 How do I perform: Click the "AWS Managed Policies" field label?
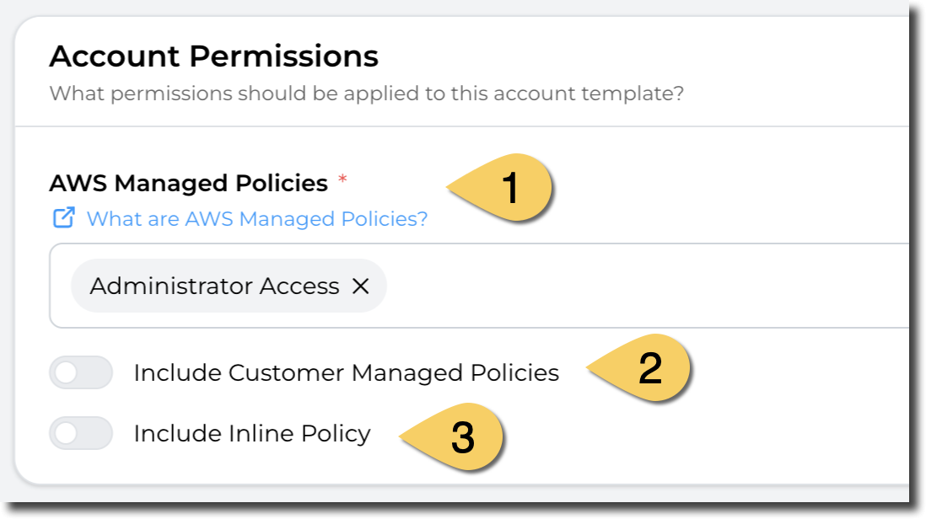(x=188, y=183)
